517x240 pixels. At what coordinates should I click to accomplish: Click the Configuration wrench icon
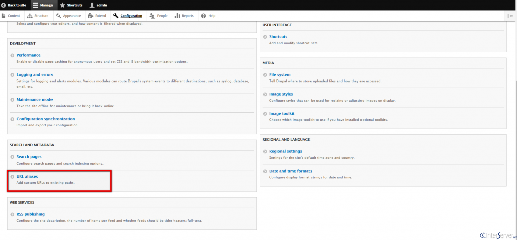click(x=116, y=16)
